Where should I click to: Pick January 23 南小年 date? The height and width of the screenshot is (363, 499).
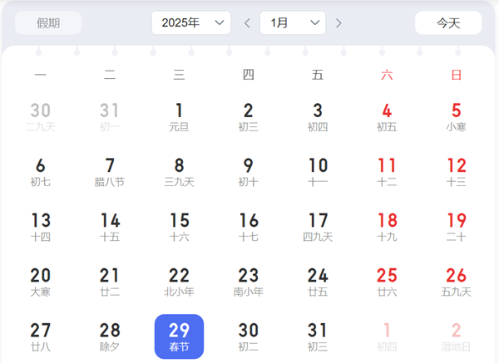[248, 282]
